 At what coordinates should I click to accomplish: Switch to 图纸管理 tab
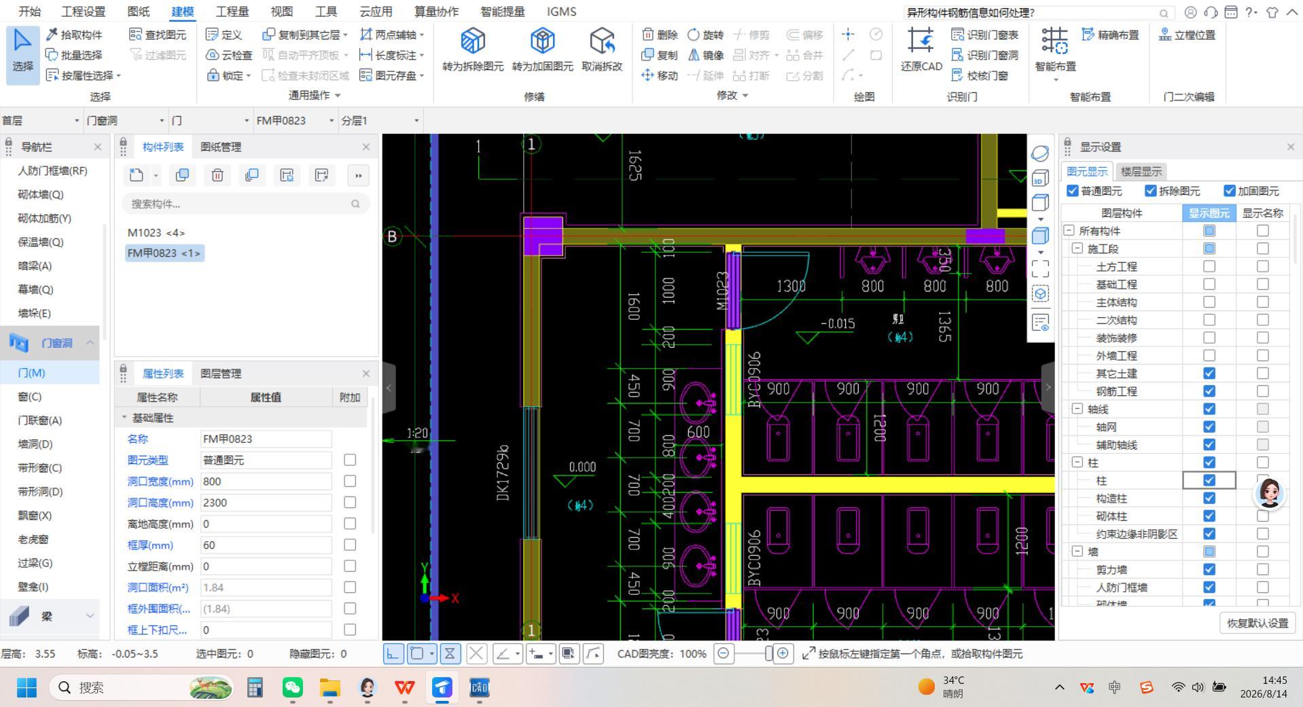pos(221,147)
